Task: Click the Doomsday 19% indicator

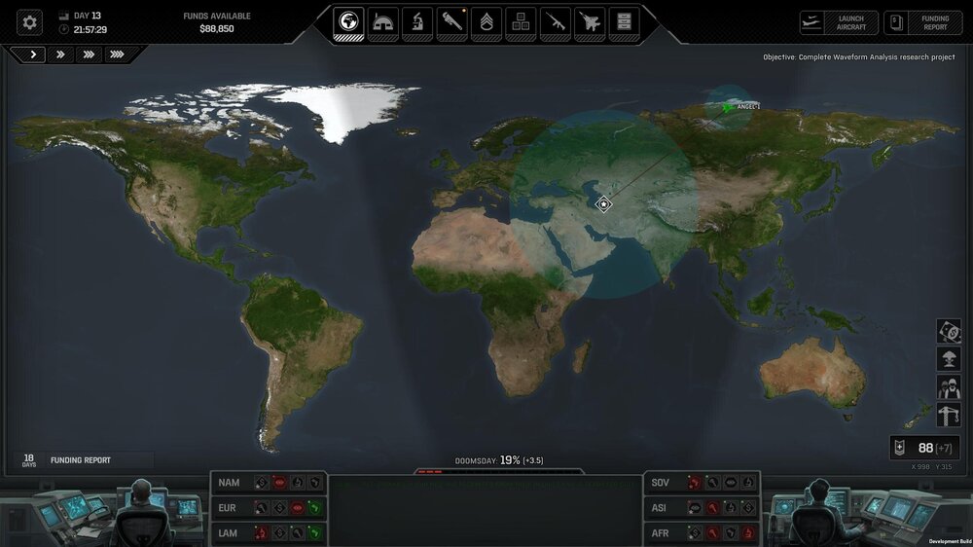Action: click(499, 460)
